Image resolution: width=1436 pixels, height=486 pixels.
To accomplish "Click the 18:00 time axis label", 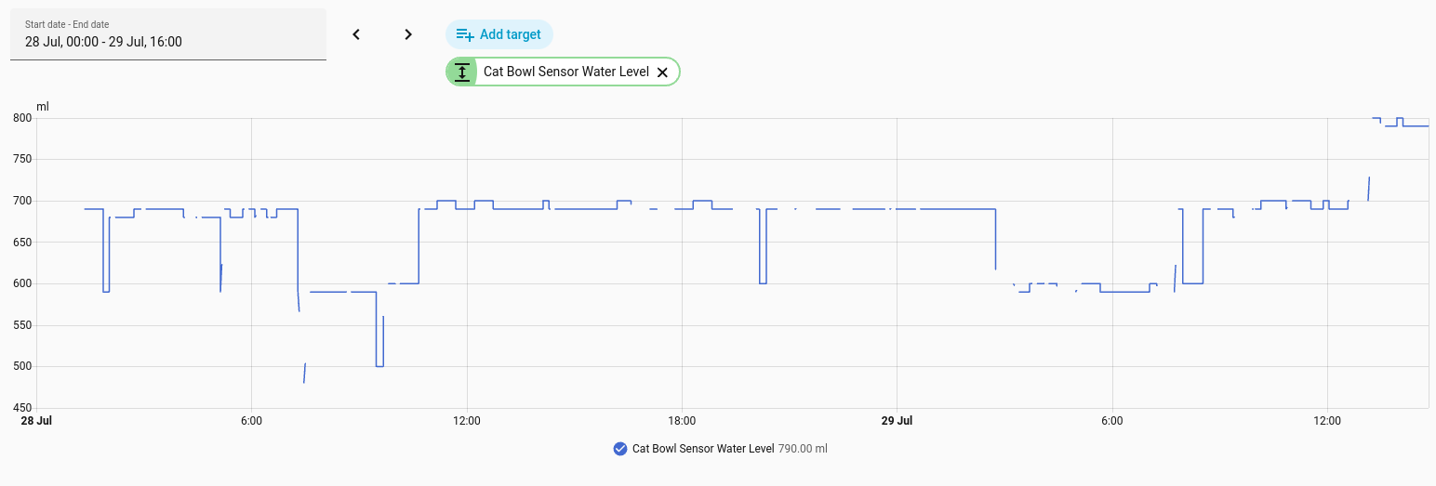I will pyautogui.click(x=682, y=421).
